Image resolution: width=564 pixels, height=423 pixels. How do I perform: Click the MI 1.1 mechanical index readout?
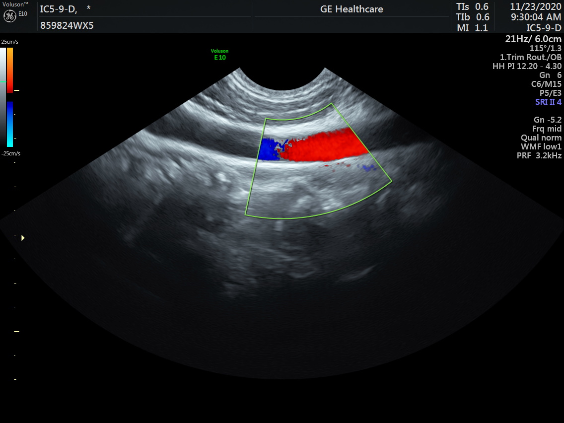472,28
